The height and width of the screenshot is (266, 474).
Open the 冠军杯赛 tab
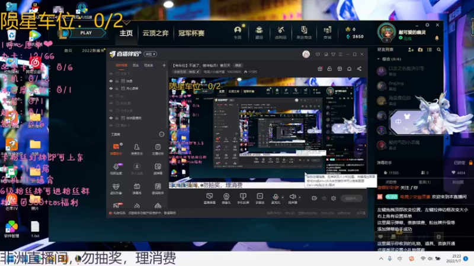(191, 33)
